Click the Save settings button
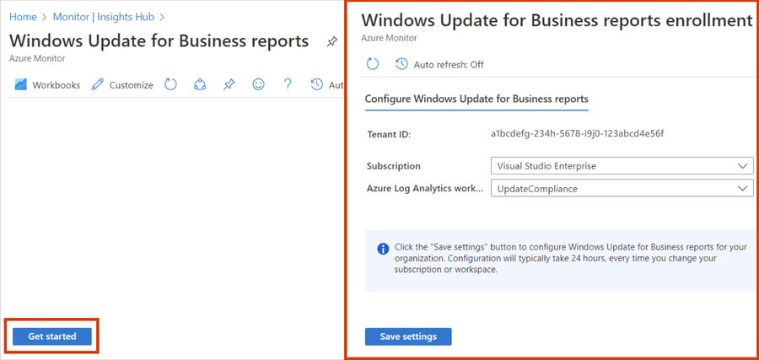 pos(408,336)
